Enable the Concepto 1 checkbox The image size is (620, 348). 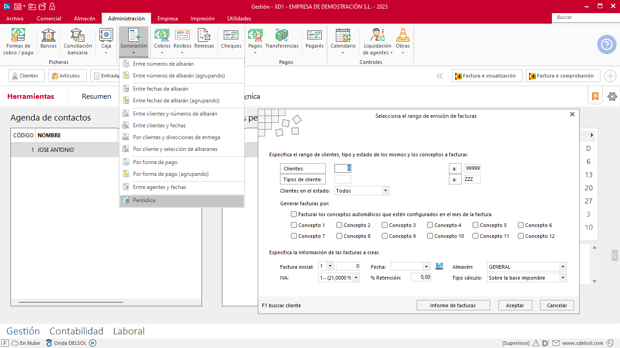pyautogui.click(x=294, y=225)
